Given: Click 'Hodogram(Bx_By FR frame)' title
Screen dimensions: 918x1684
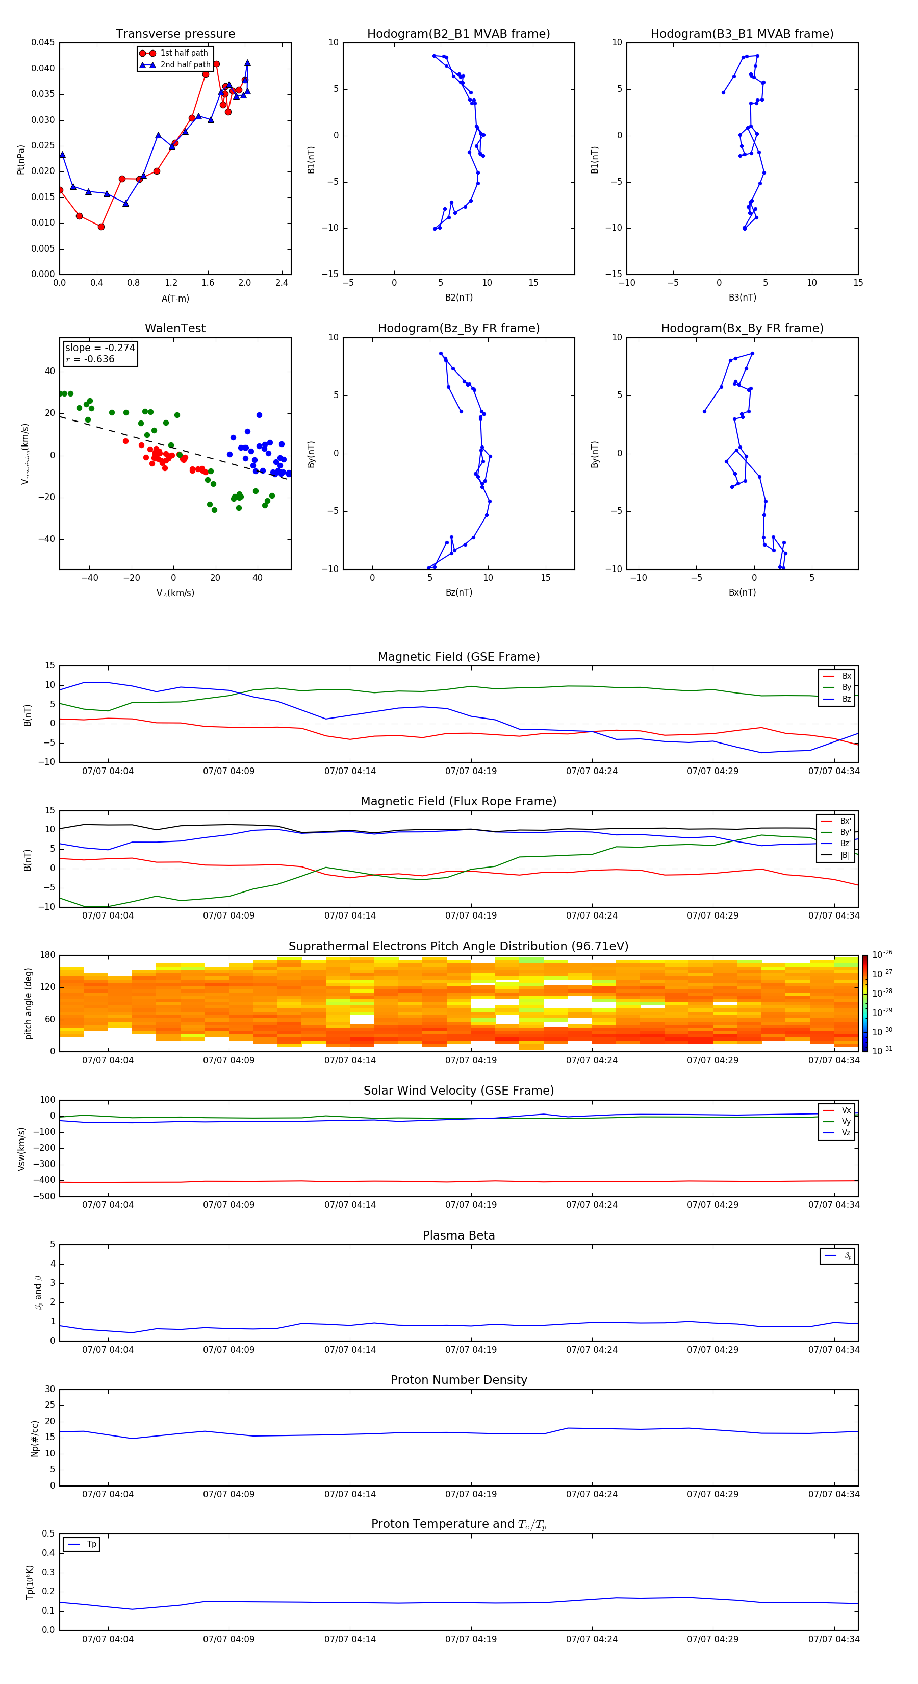Looking at the screenshot, I should click(742, 328).
